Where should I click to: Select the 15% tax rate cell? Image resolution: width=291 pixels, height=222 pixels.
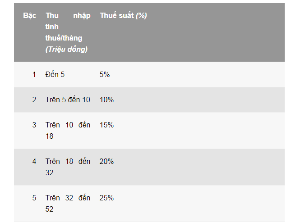pos(106,125)
